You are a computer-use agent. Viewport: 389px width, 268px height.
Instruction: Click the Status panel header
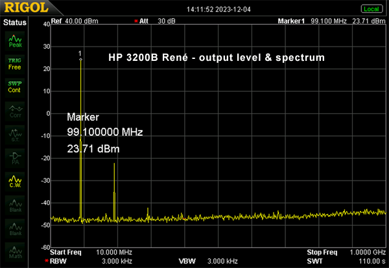15,23
